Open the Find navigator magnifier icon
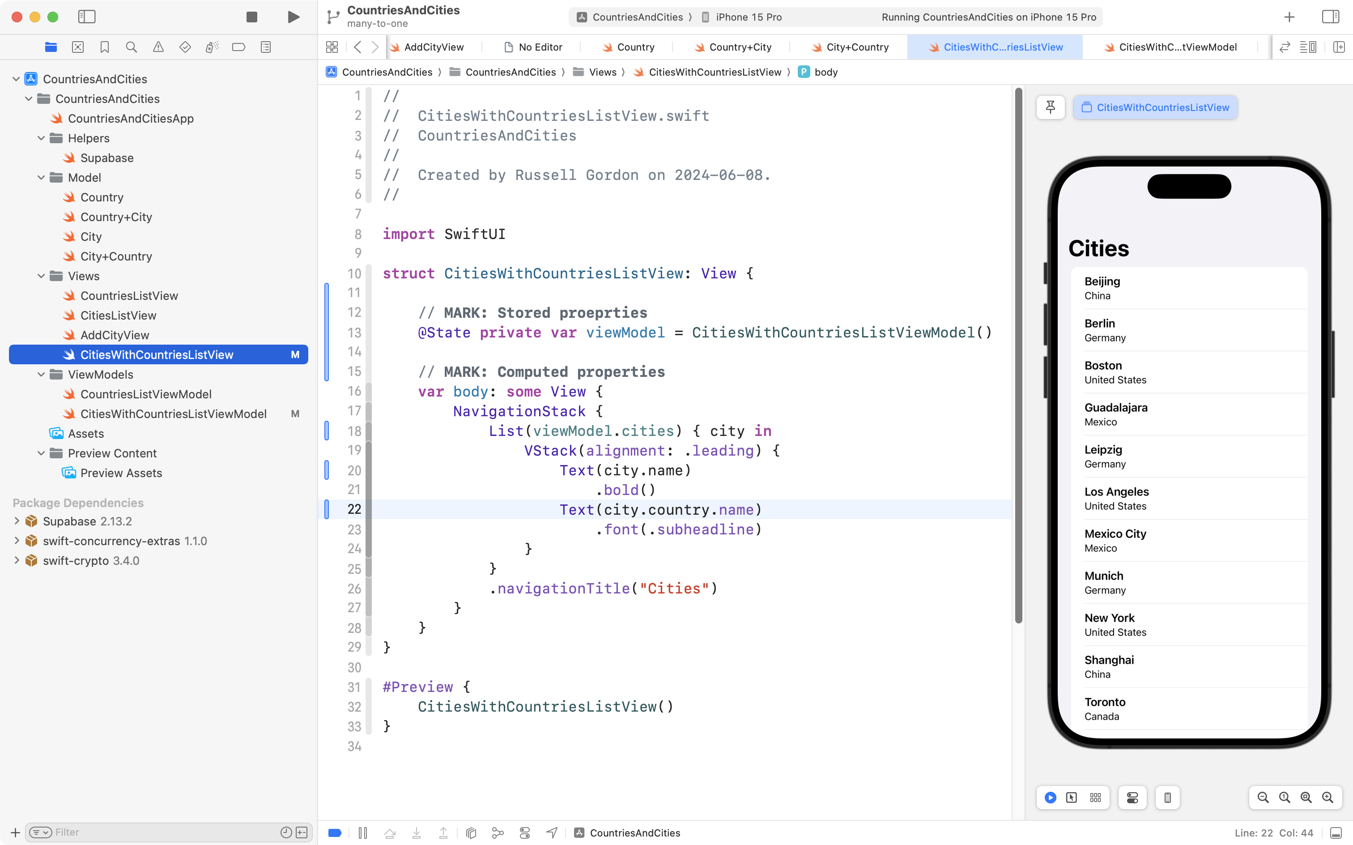1353x845 pixels. (131, 47)
